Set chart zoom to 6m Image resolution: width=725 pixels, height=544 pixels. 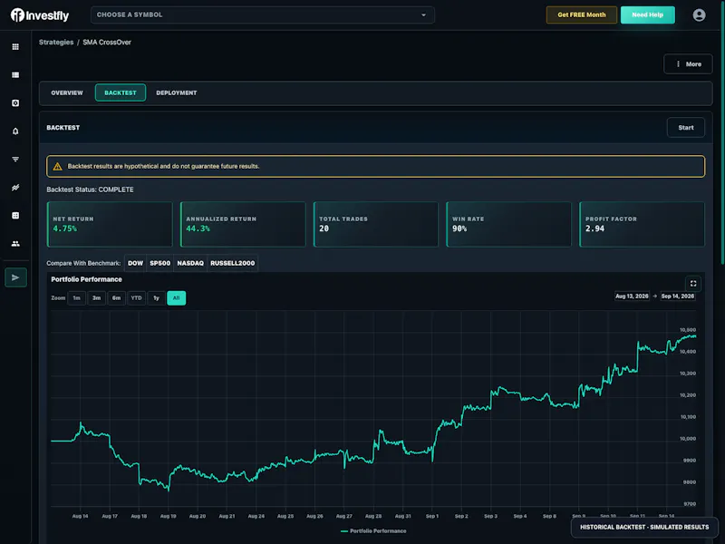[117, 298]
